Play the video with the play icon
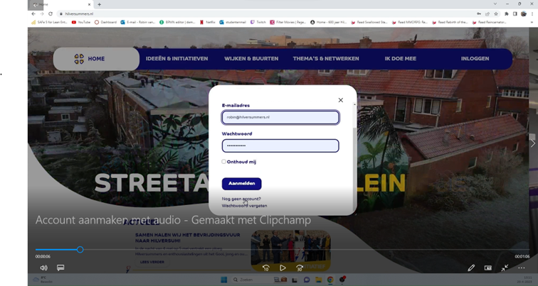Screen dimensions: 538x286 [283, 268]
